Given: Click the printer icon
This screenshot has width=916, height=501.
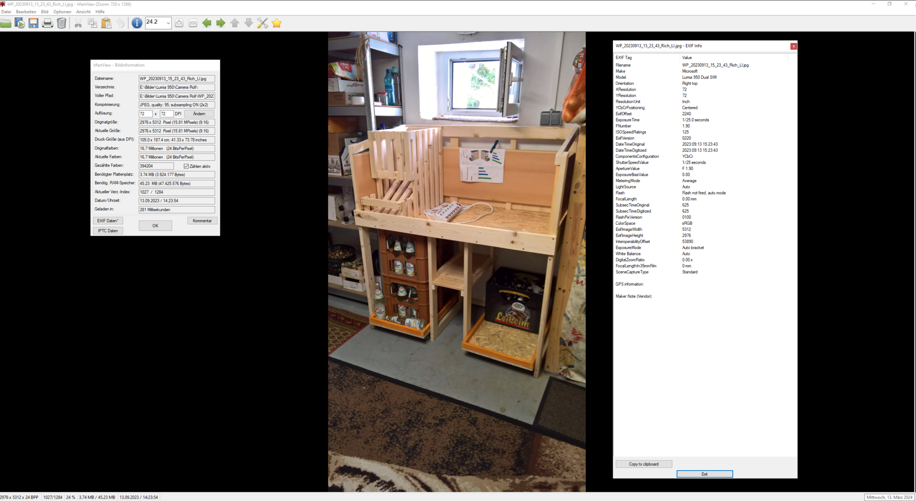Looking at the screenshot, I should (x=47, y=23).
